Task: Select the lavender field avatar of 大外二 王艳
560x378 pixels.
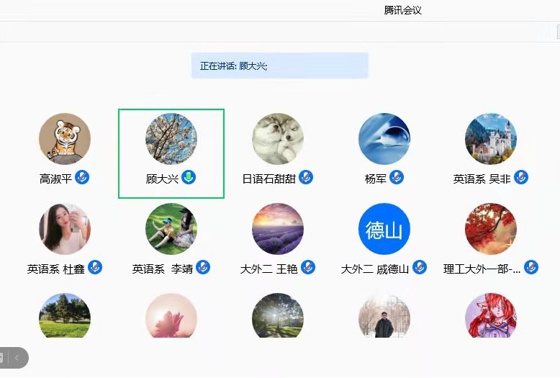Action: [x=278, y=229]
